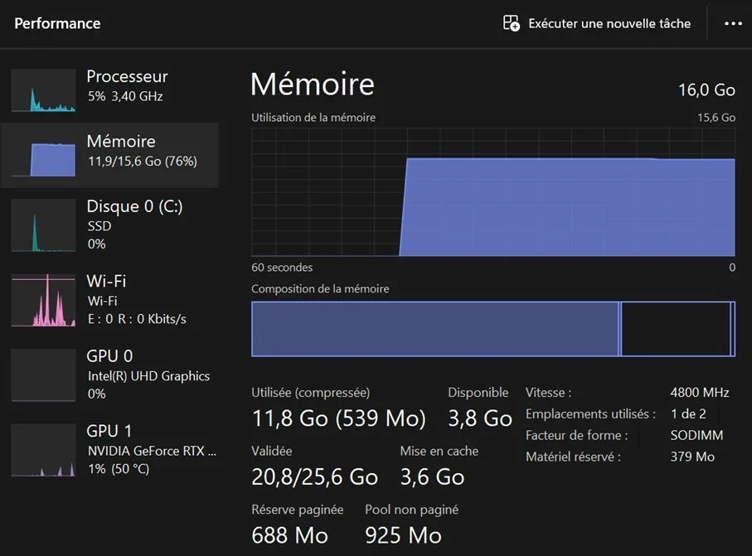The image size is (752, 556).
Task: Click the new task window icon
Action: (x=511, y=23)
